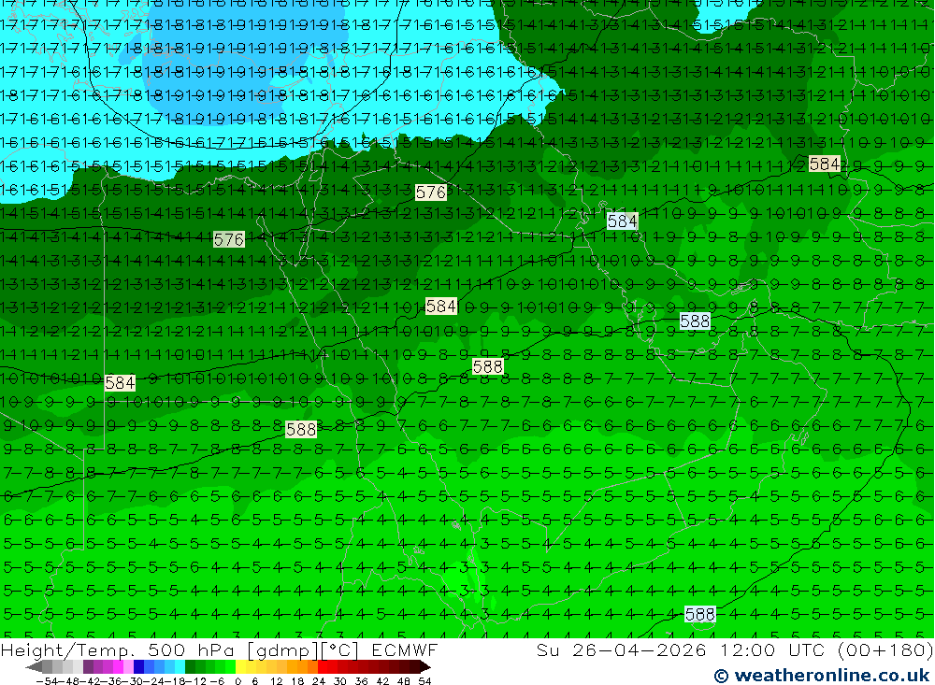Click the copyright symbol before weatheronline

click(x=721, y=676)
